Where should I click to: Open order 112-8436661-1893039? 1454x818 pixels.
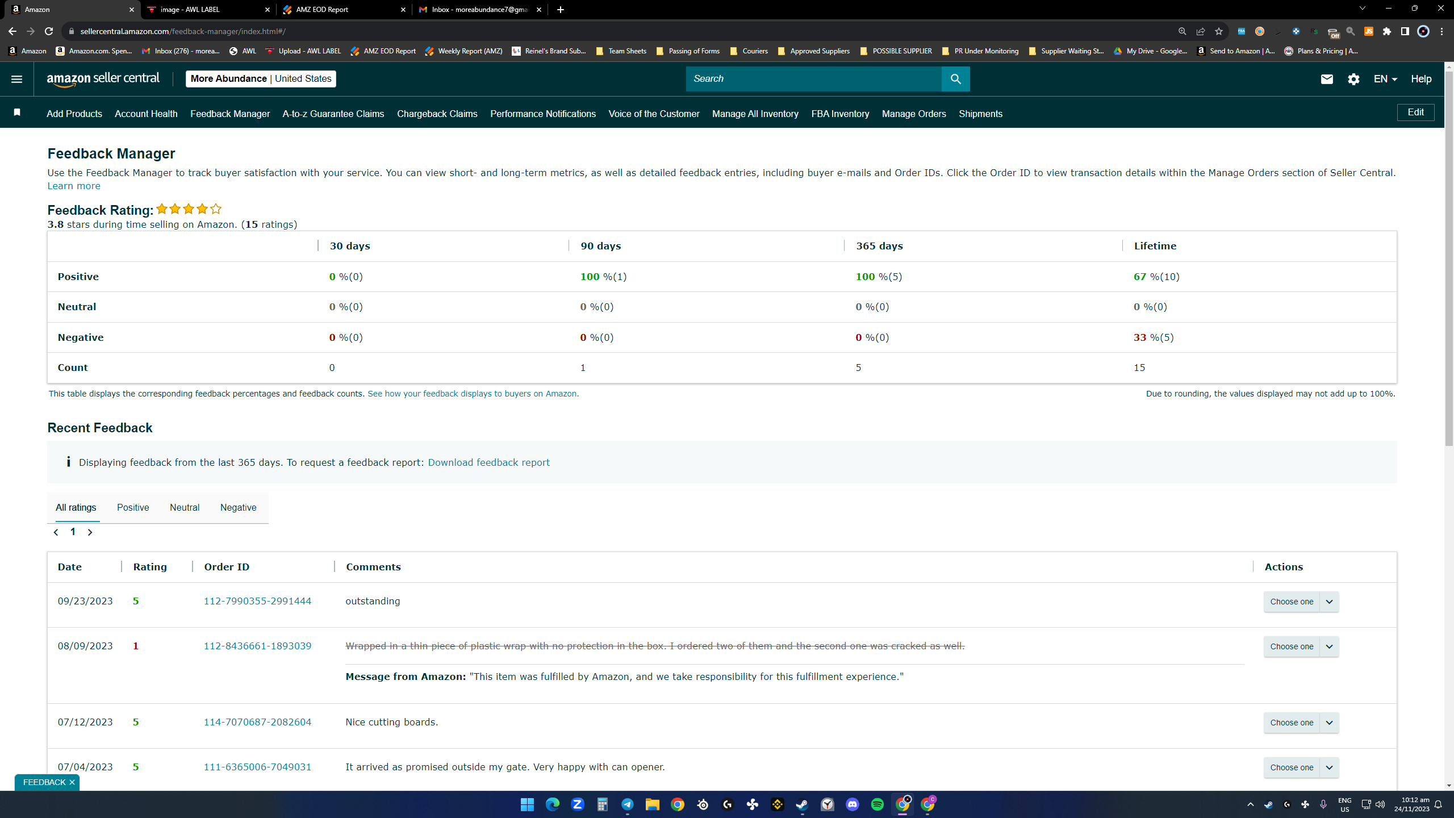point(257,646)
